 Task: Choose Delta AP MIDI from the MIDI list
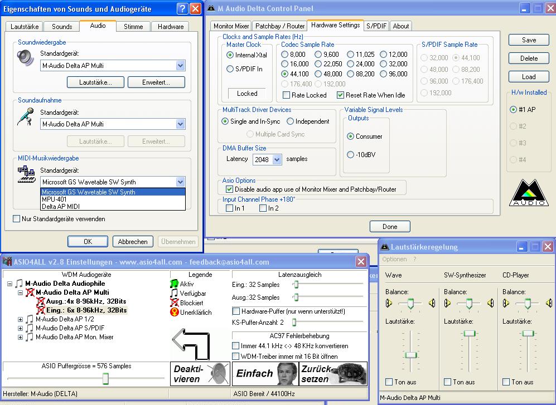113,207
